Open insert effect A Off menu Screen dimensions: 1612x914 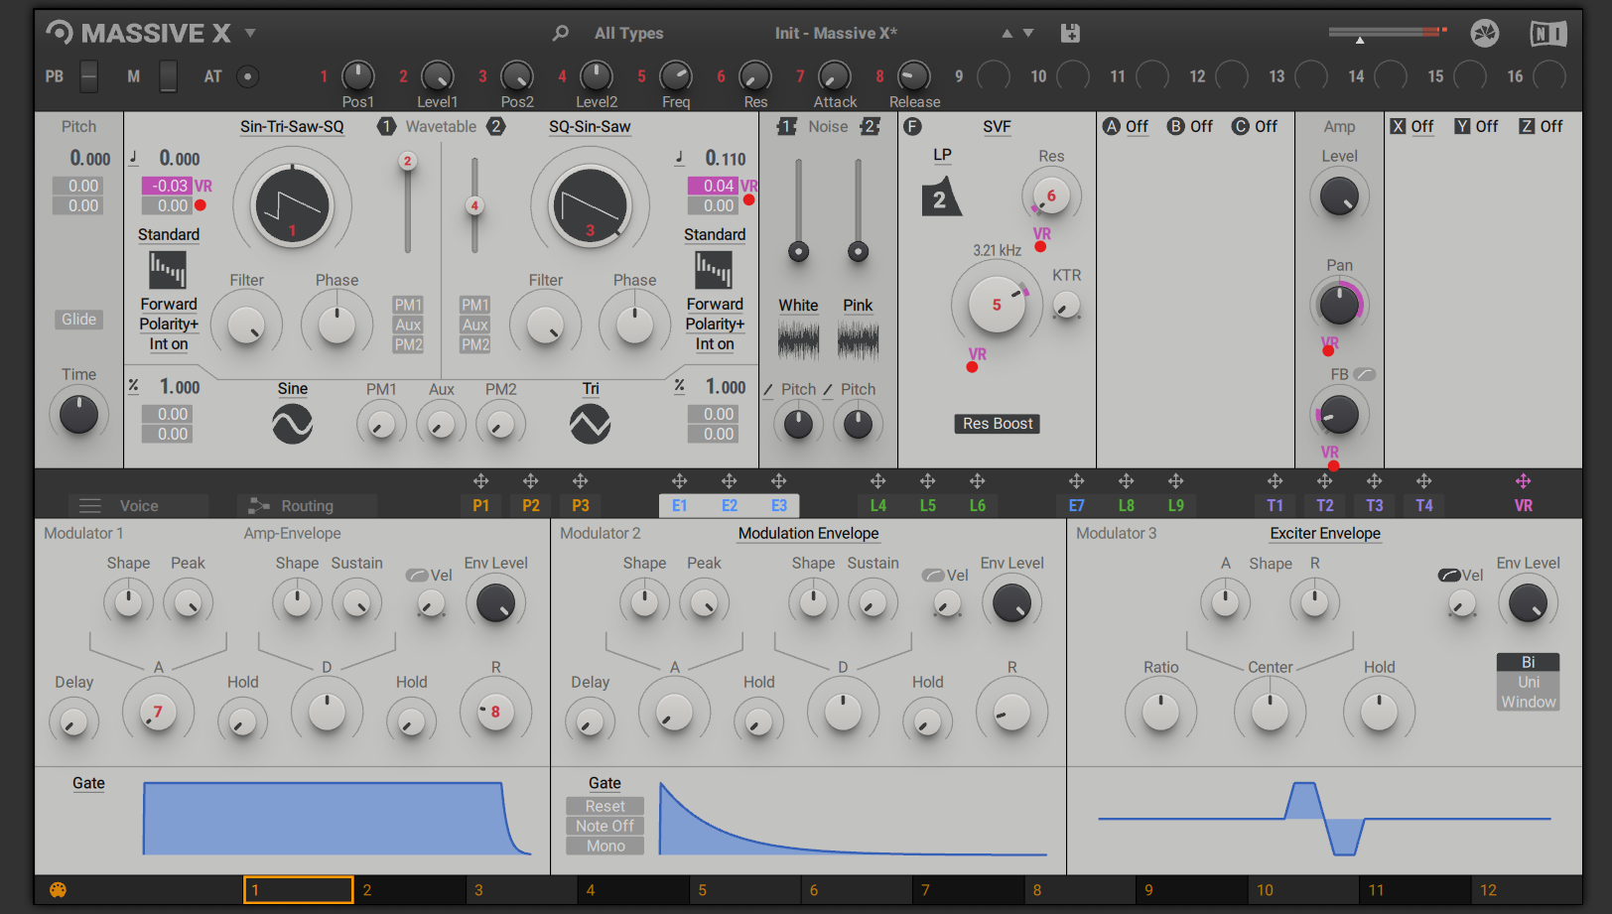tap(1137, 126)
